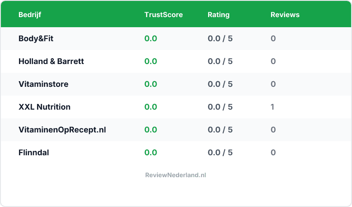
Task: Click XXL Nutrition's review count of 1
Action: click(x=273, y=107)
